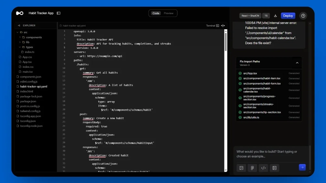Screen dimensions: 326x183
Task: Open the React + ShadCN framework selector
Action: [250, 16]
